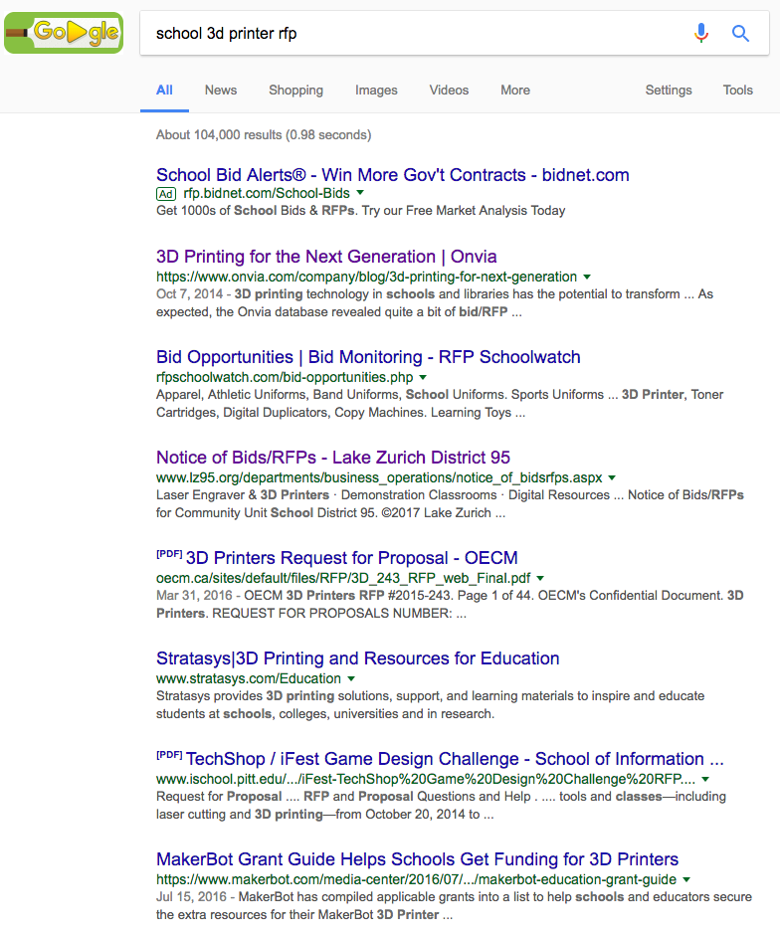Open Bid Opportunities RFP Schoolwatch result
The width and height of the screenshot is (780, 935).
coord(368,356)
